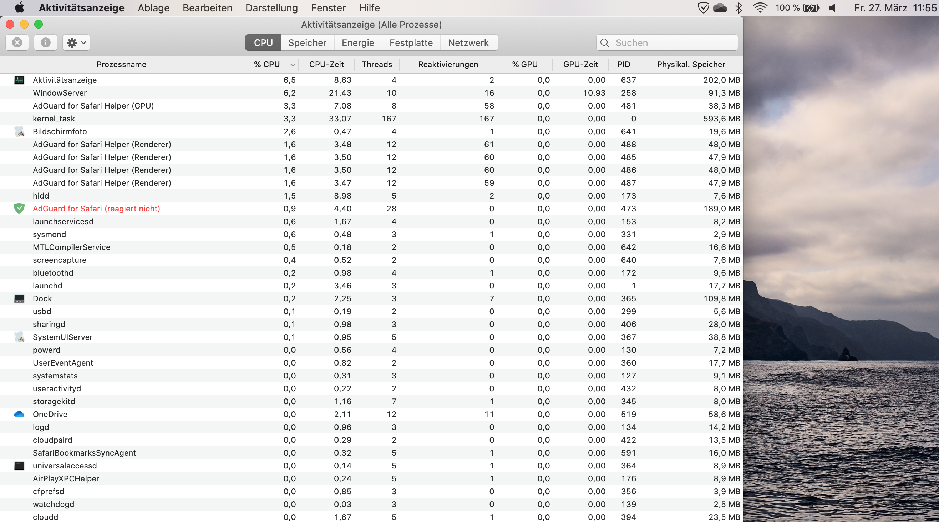The width and height of the screenshot is (939, 522).
Task: Click the battery status icon
Action: tap(811, 7)
